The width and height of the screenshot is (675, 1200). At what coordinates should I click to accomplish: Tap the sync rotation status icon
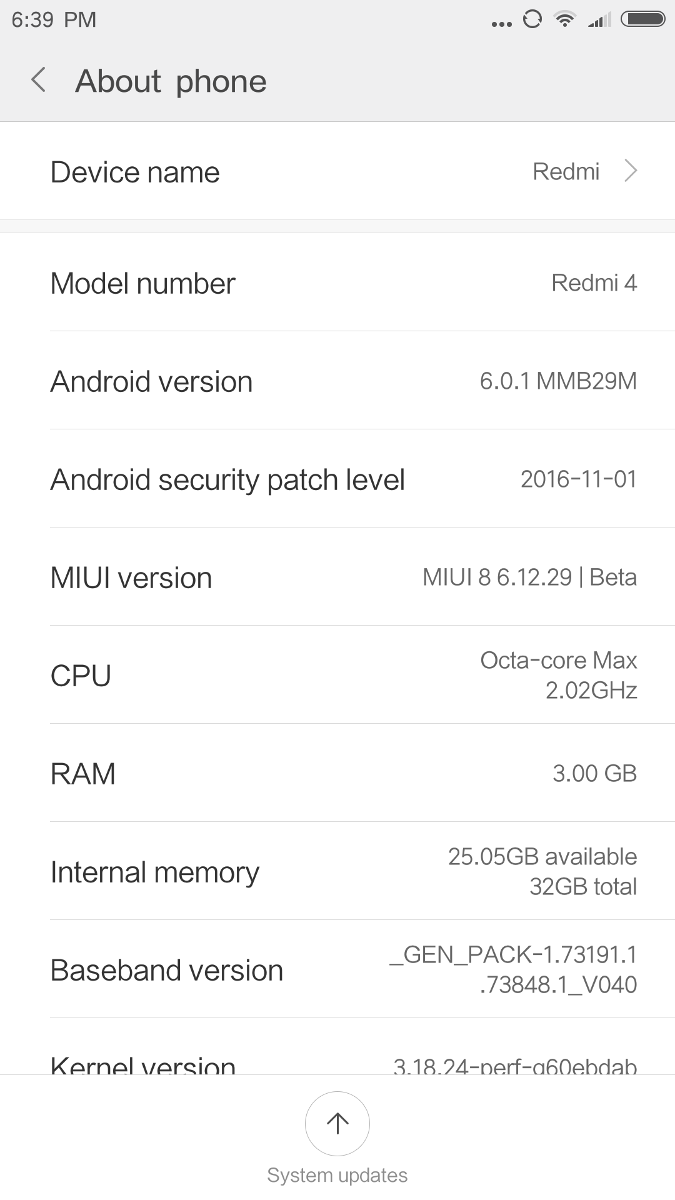(x=532, y=19)
